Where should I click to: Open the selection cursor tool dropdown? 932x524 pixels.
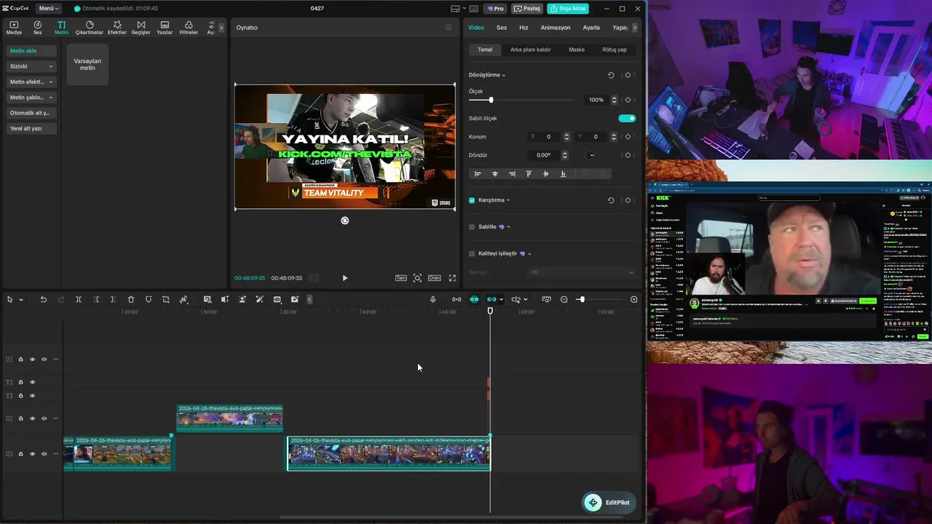point(21,299)
